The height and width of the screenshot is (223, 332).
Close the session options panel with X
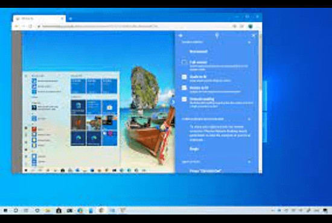254,36
